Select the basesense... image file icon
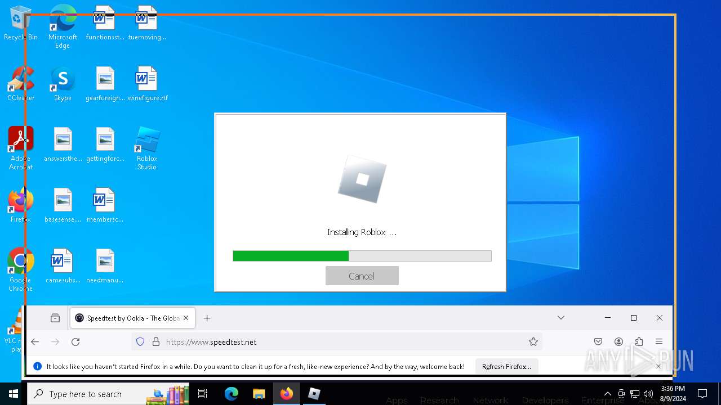721x405 pixels. [x=63, y=205]
